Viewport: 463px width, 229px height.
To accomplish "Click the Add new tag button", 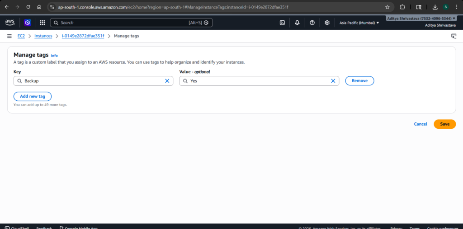I will (33, 96).
